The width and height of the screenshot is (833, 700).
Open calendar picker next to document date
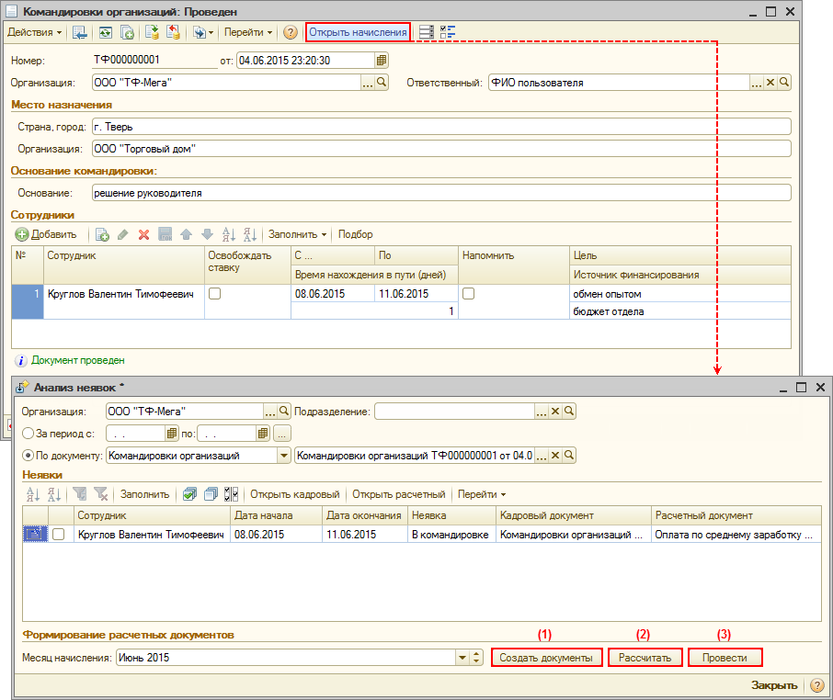(x=382, y=60)
